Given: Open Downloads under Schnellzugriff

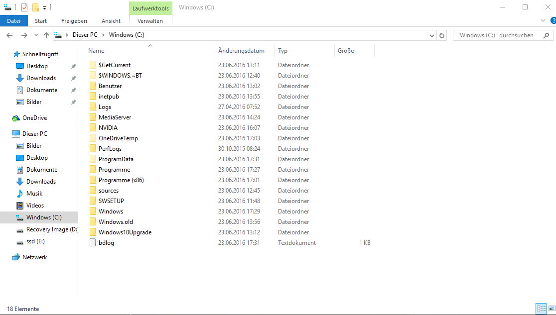Looking at the screenshot, I should [41, 78].
